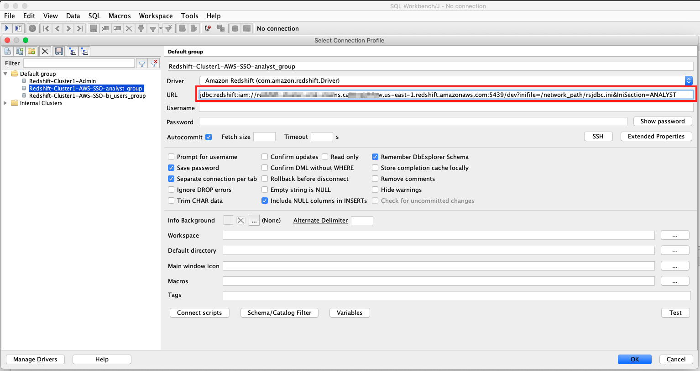Enable Prompt for username
Viewport: 700px width, 371px height.
click(x=171, y=157)
